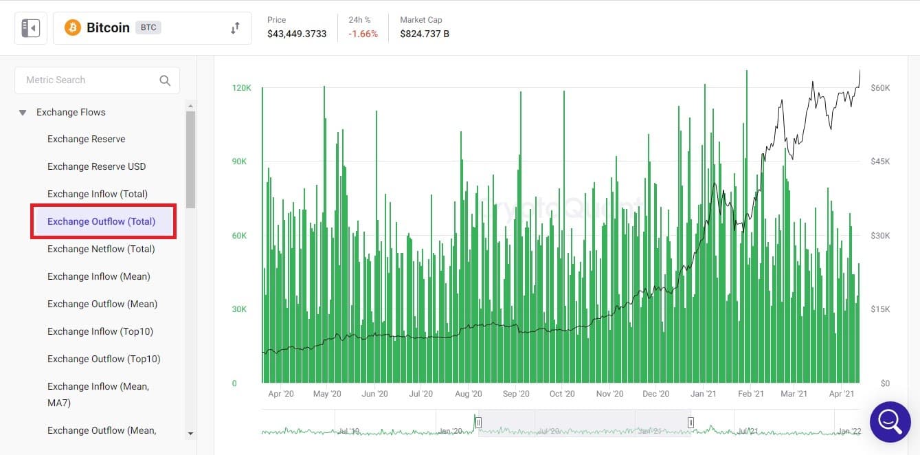Screen dimensions: 920x455
Task: Open the purple floating search button
Action: [x=890, y=421]
